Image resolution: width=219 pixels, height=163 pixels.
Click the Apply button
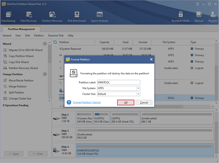14,154
